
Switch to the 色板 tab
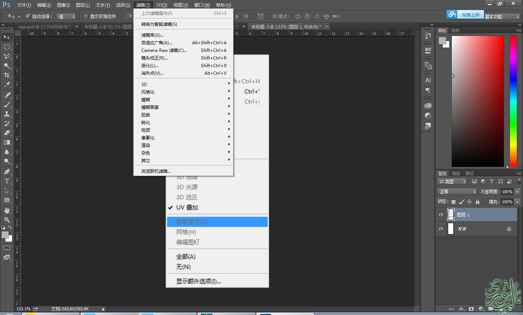455,30
